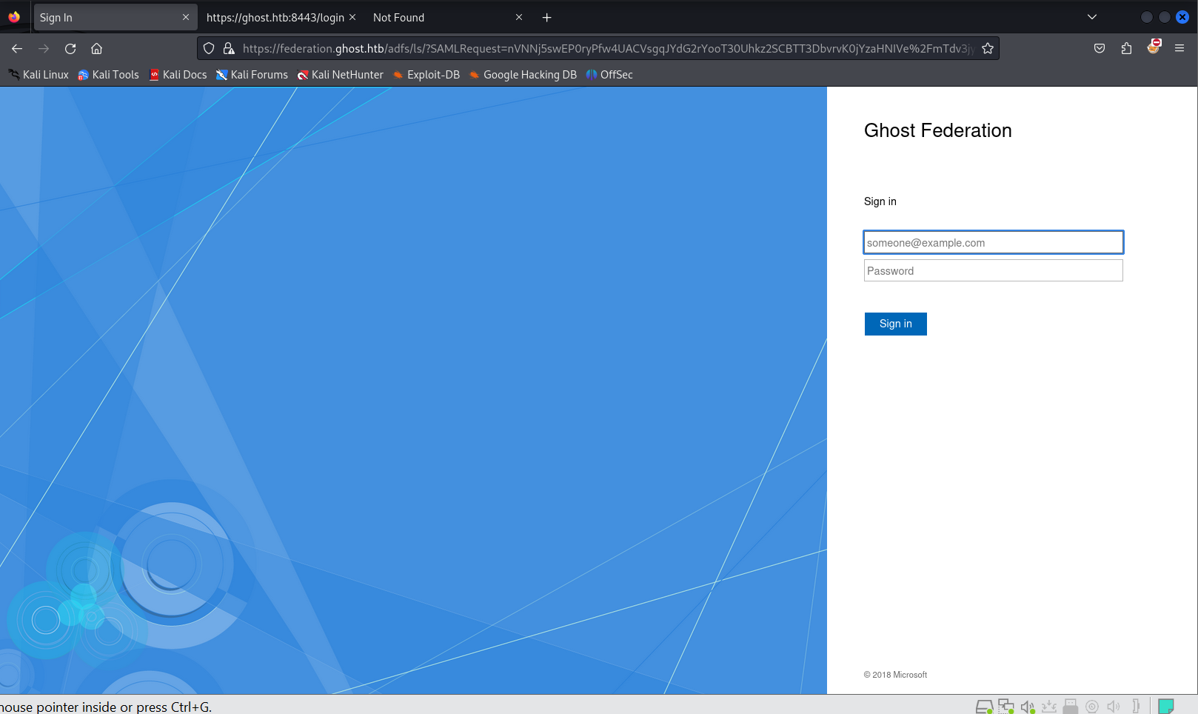The height and width of the screenshot is (714, 1198).
Task: Click the forward navigation arrow
Action: coord(44,49)
